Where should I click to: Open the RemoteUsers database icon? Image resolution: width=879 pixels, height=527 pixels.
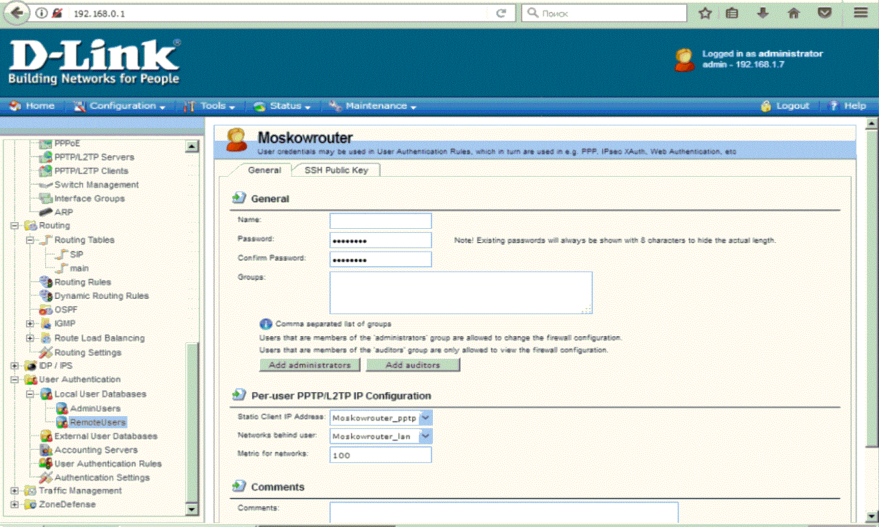click(62, 422)
